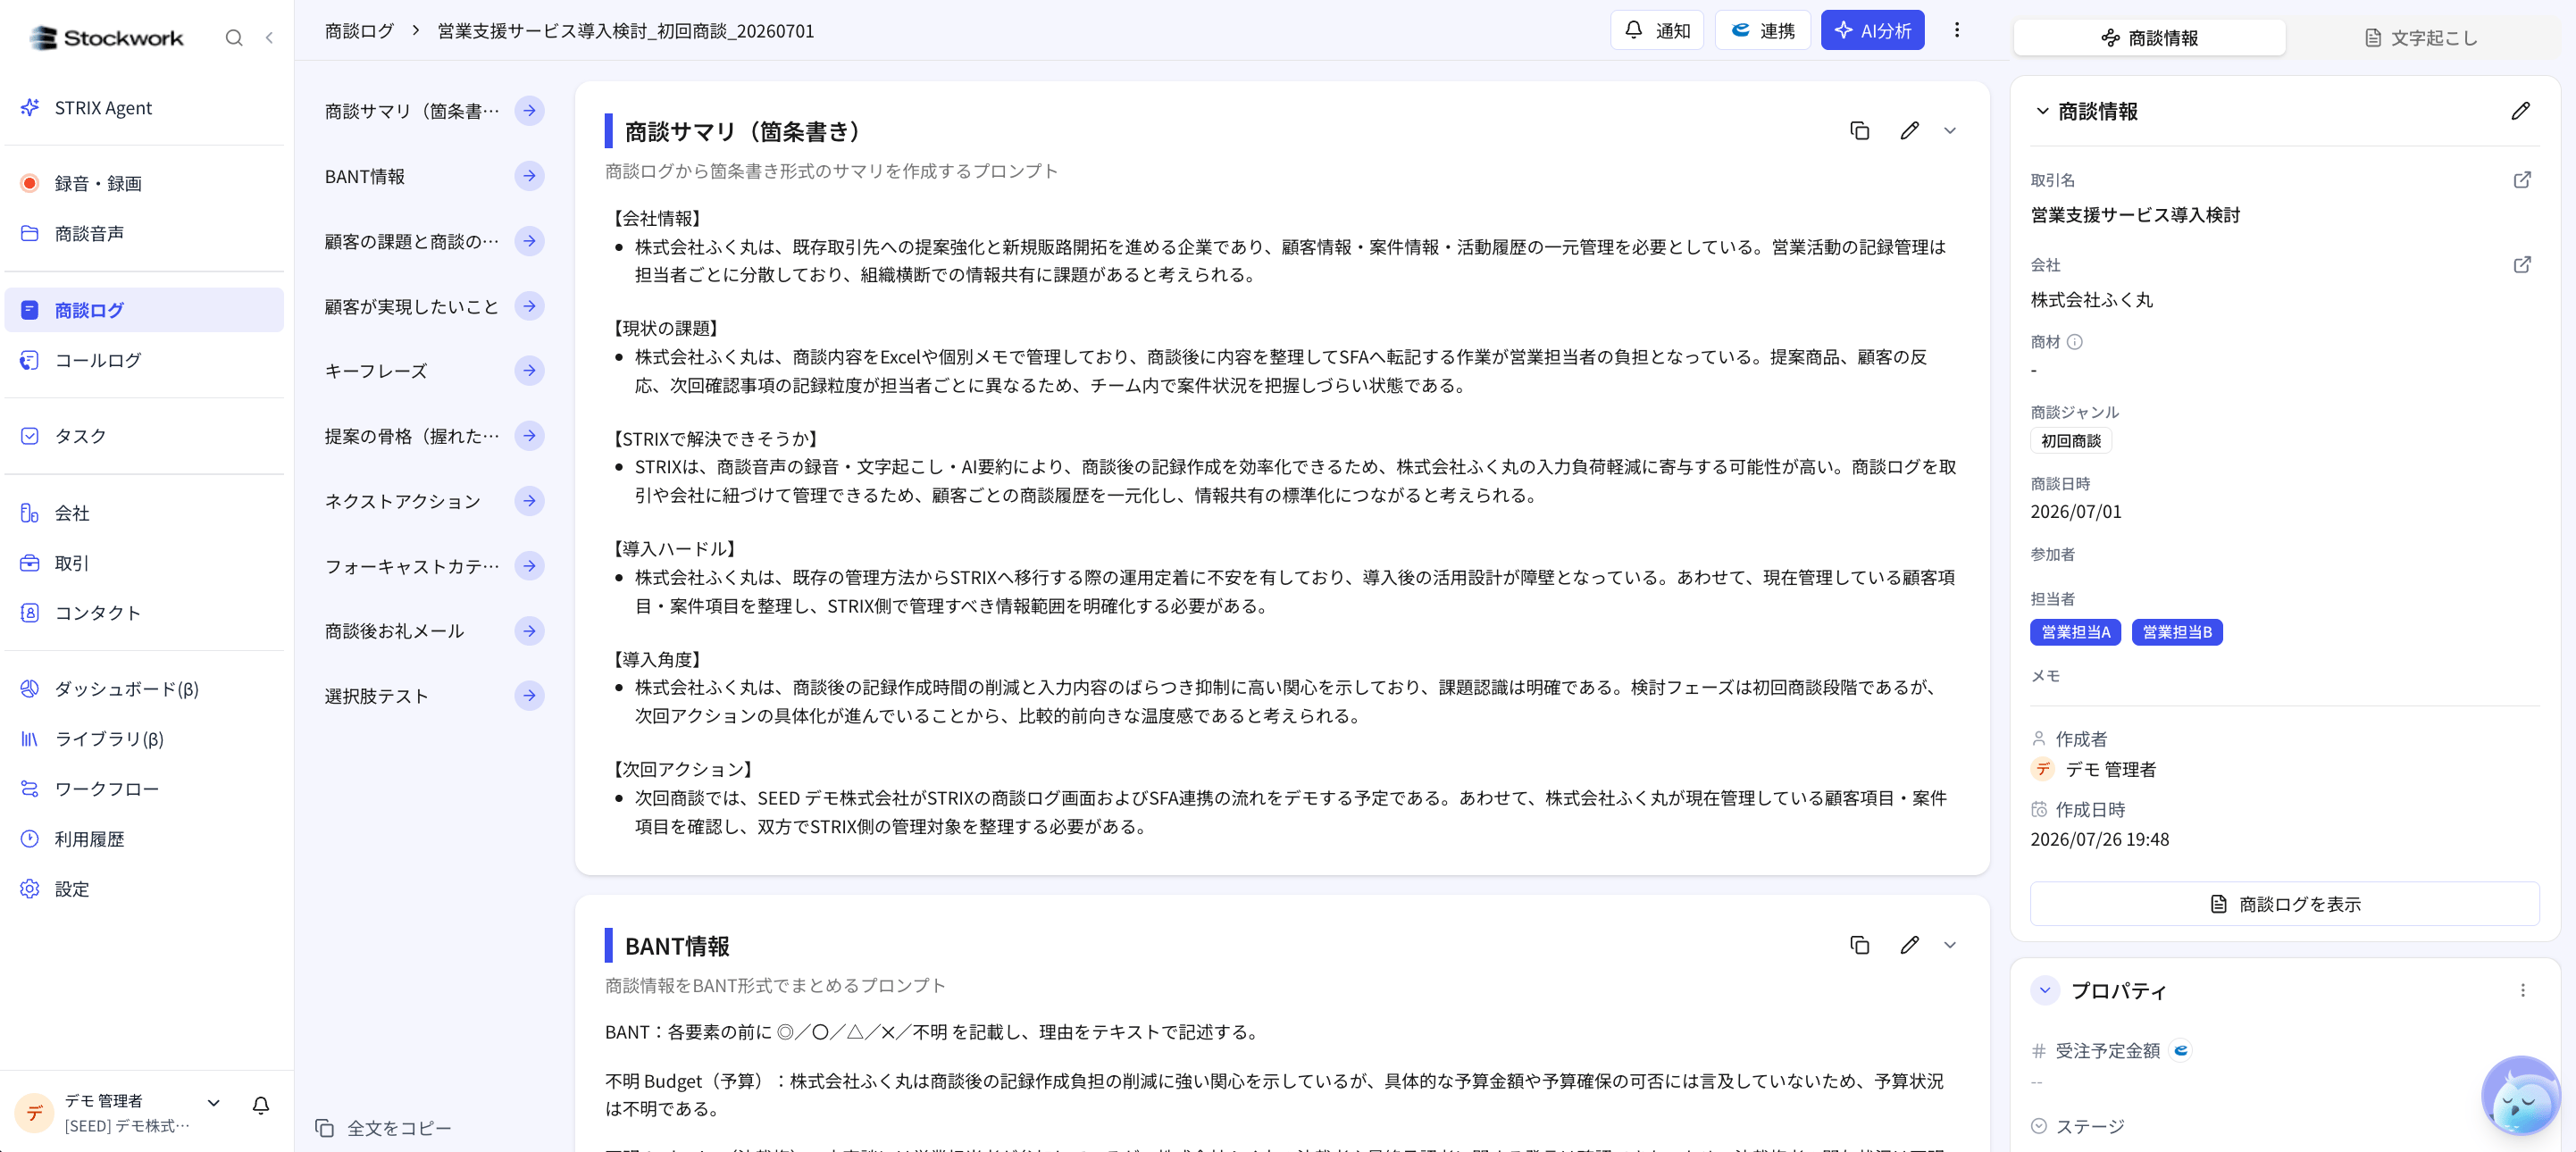The width and height of the screenshot is (2576, 1152).
Task: Go to 商談音声 in the sidebar
Action: 144,233
